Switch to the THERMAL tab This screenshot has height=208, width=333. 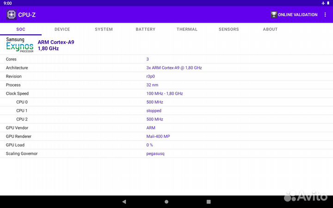pos(187,29)
